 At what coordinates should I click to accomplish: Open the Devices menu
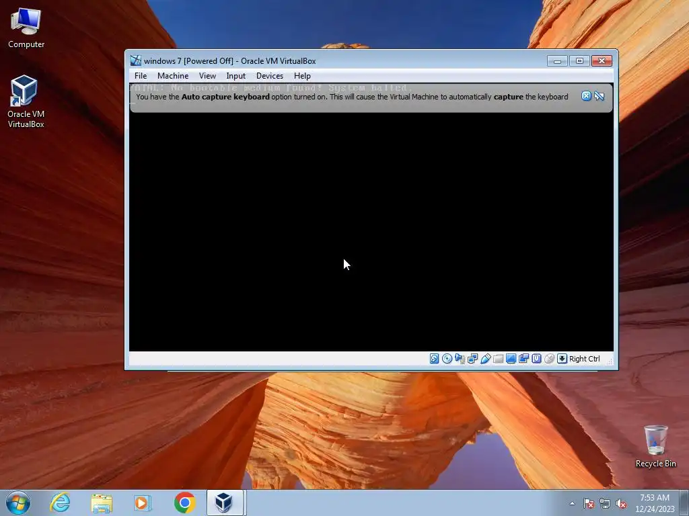pyautogui.click(x=269, y=76)
